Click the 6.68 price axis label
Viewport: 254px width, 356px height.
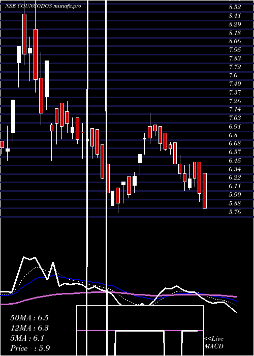coord(235,144)
